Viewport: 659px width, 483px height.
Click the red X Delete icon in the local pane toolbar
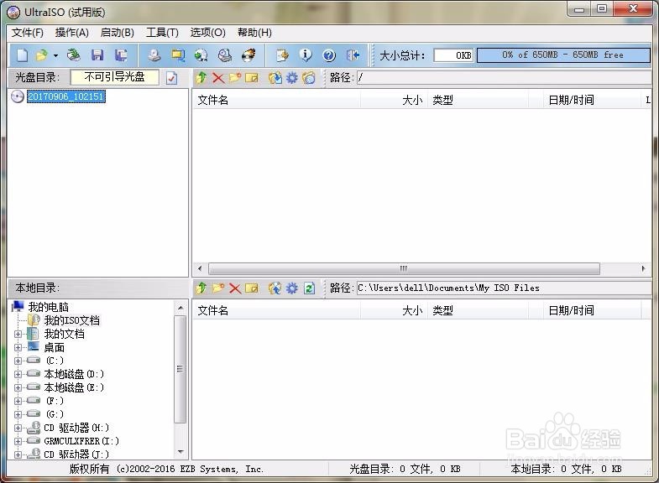click(235, 288)
